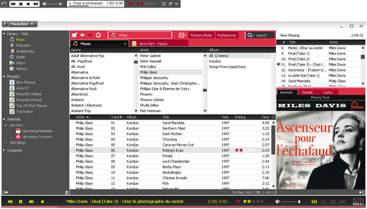This screenshot has width=367, height=209.
Task: Toggle shuffle mode in bottom bar
Action: 342,202
